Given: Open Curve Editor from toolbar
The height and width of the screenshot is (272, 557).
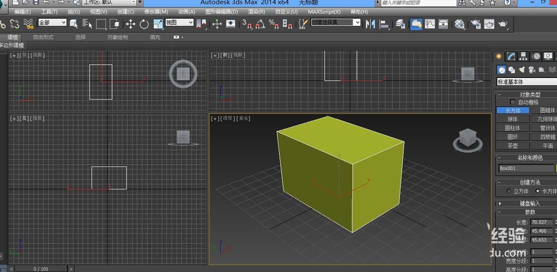Looking at the screenshot, I should point(430,23).
